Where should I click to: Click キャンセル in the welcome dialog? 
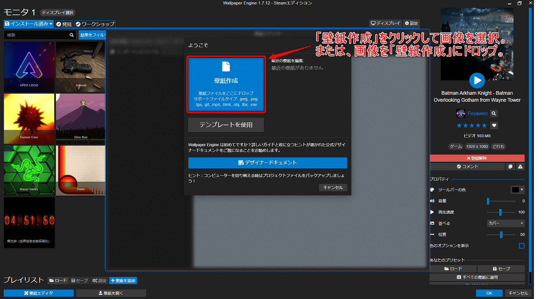333,188
